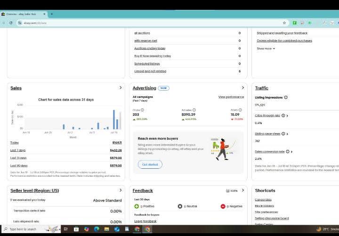The width and height of the screenshot is (339, 236).
Task: Open the green F browser extension
Action: (x=294, y=23)
